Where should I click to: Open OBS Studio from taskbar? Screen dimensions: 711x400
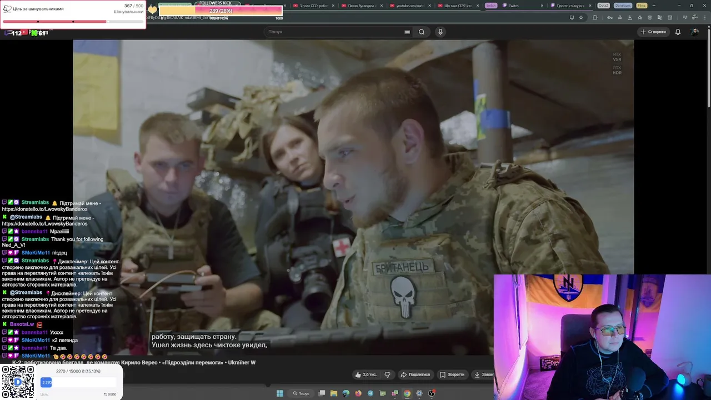point(432,393)
